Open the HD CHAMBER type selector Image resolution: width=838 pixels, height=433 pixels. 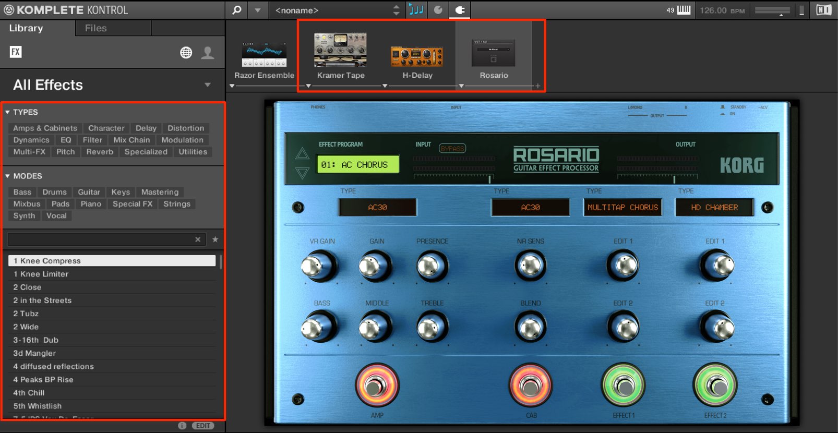(714, 208)
